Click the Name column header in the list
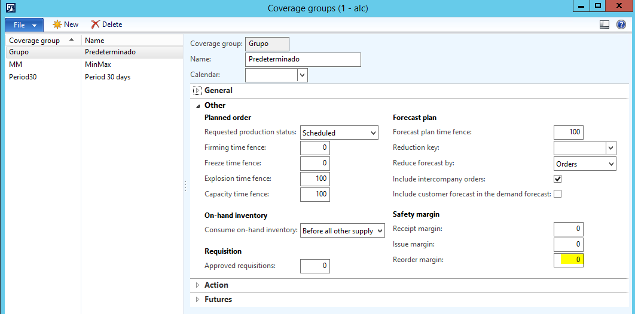This screenshot has width=635, height=314. point(132,41)
